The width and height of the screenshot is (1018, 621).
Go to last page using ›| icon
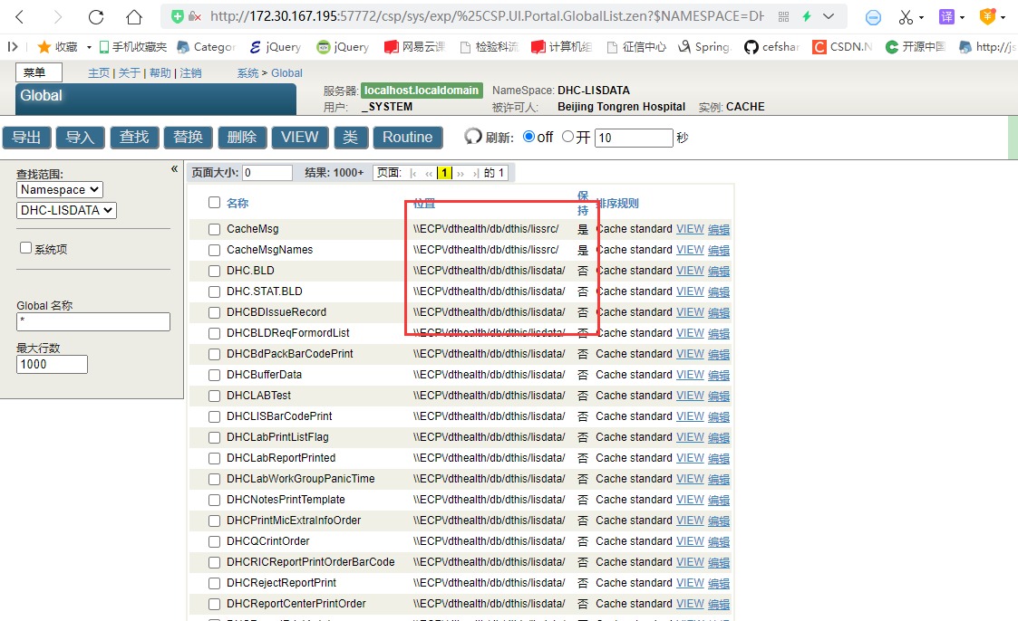click(x=476, y=173)
